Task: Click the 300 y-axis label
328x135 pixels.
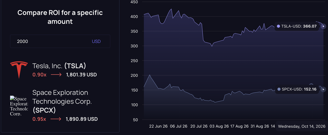Action: (x=134, y=46)
